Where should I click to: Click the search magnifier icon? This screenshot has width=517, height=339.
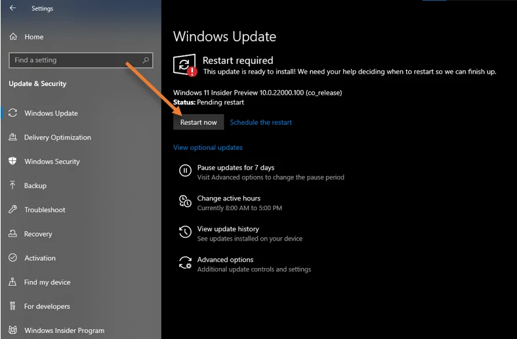pos(146,60)
